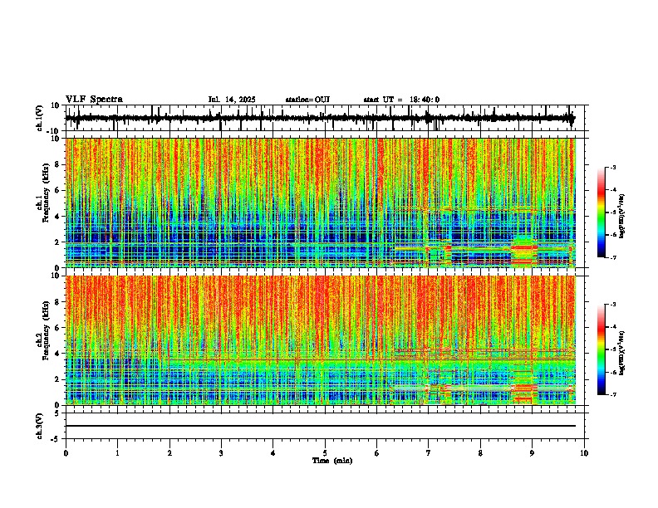This screenshot has height=508, width=658.
Task: Click the "VLF Spectra" plot title
Action: click(x=94, y=100)
